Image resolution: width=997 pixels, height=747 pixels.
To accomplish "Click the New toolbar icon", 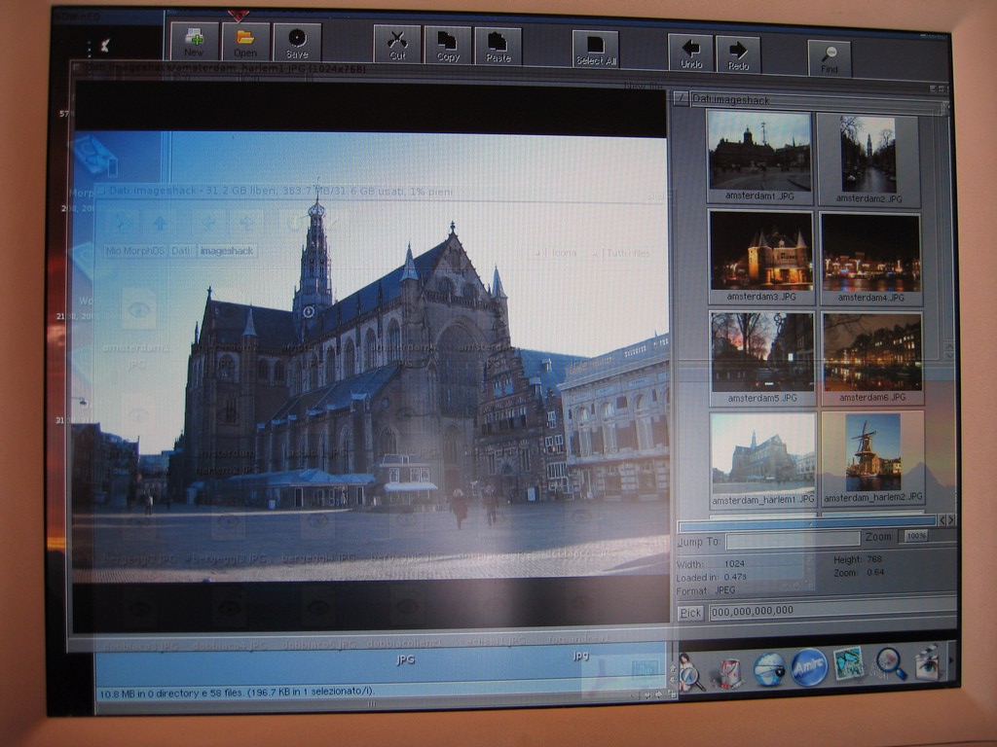I will (x=194, y=42).
